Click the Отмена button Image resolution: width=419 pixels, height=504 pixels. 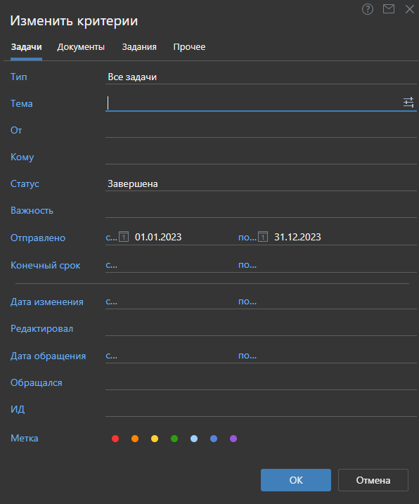point(373,480)
